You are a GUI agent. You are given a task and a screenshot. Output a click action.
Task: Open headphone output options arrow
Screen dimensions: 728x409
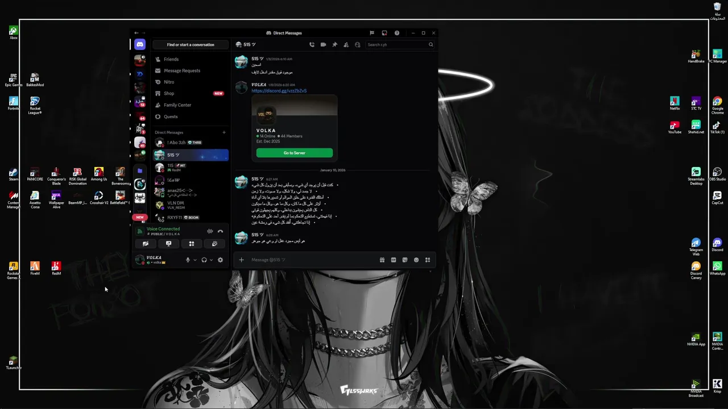(211, 260)
